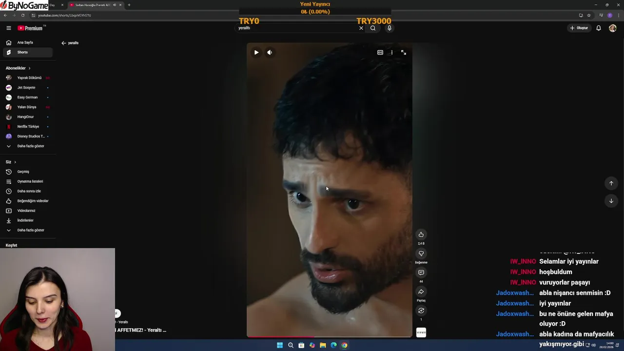Clear the search box text

361,28
